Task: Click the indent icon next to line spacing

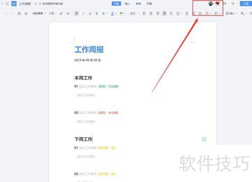Action: (187, 14)
